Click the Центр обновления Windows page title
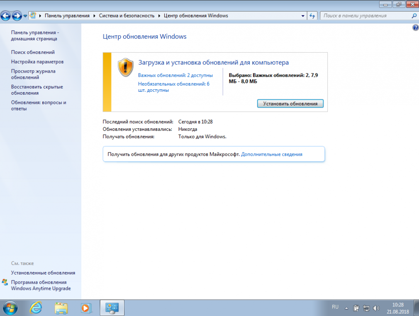 (144, 37)
